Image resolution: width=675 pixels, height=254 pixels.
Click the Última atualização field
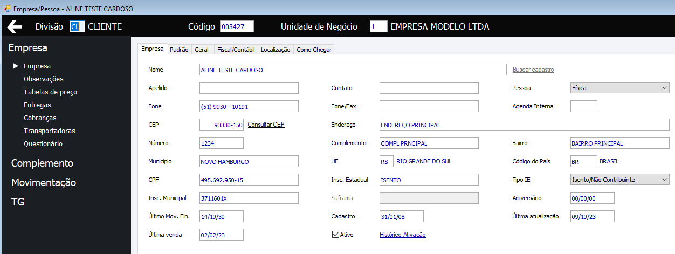click(x=593, y=216)
